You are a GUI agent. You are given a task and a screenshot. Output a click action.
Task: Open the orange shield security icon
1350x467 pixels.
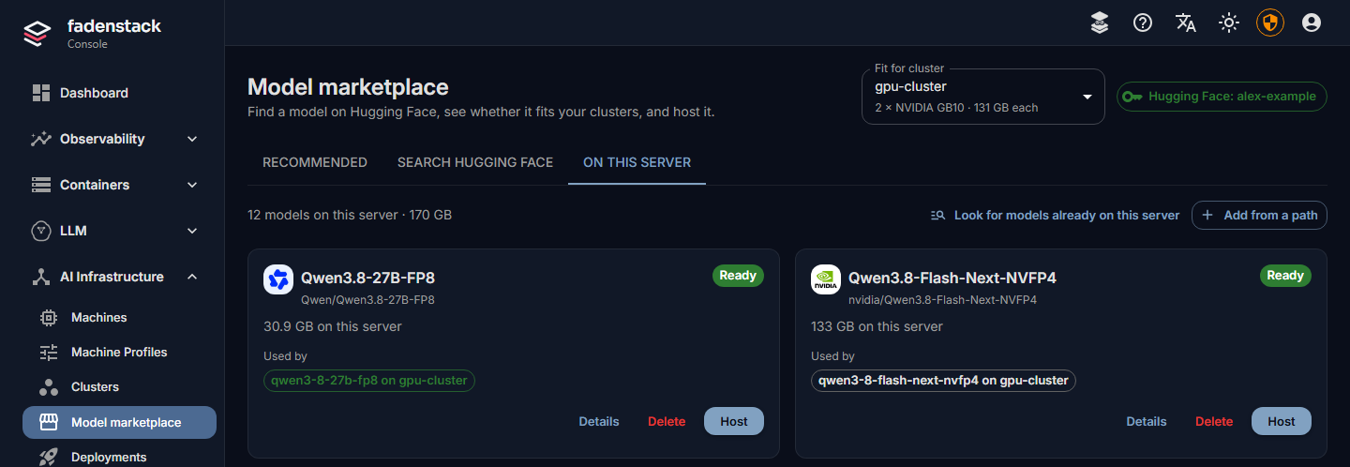[x=1270, y=23]
